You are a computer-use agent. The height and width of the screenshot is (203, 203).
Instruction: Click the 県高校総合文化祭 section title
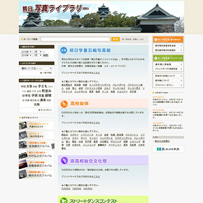point(88,161)
